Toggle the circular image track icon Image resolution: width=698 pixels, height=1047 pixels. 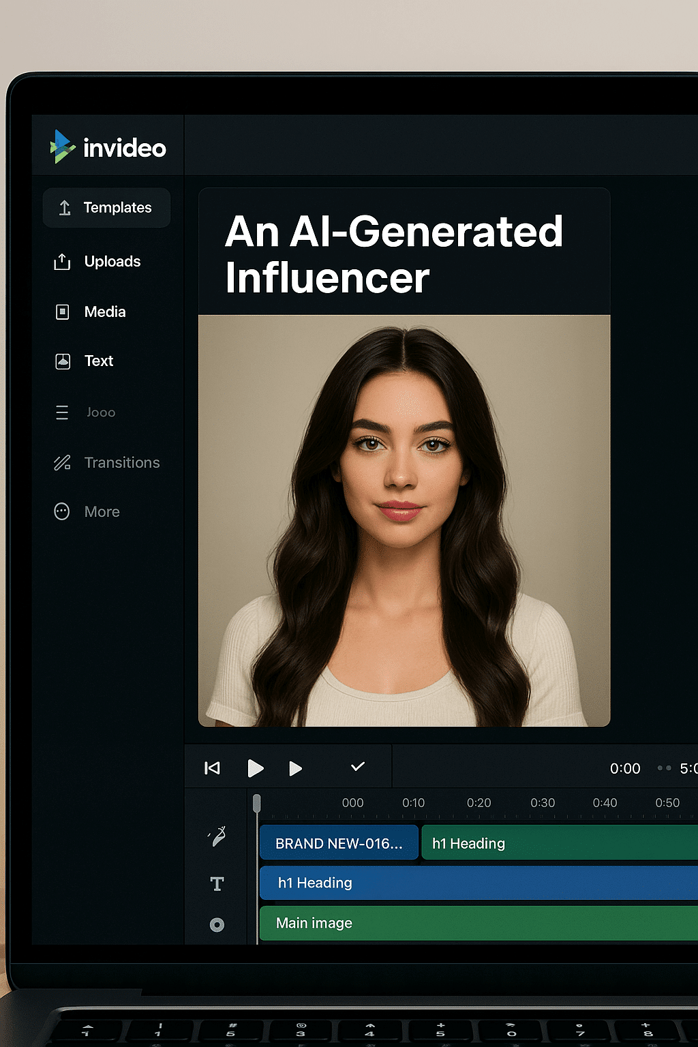(x=217, y=925)
